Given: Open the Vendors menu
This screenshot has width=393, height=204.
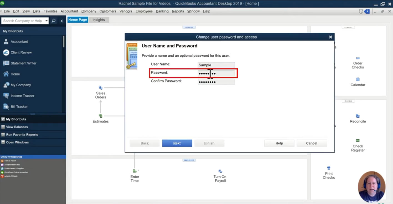Looking at the screenshot, I should click(x=126, y=11).
